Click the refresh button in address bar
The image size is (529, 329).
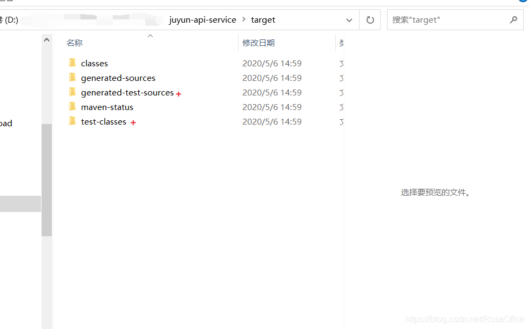[x=370, y=20]
